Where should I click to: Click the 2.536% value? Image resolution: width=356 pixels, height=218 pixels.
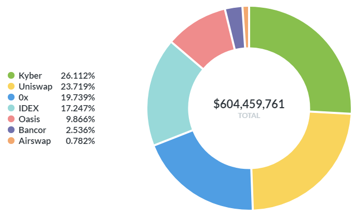point(80,130)
